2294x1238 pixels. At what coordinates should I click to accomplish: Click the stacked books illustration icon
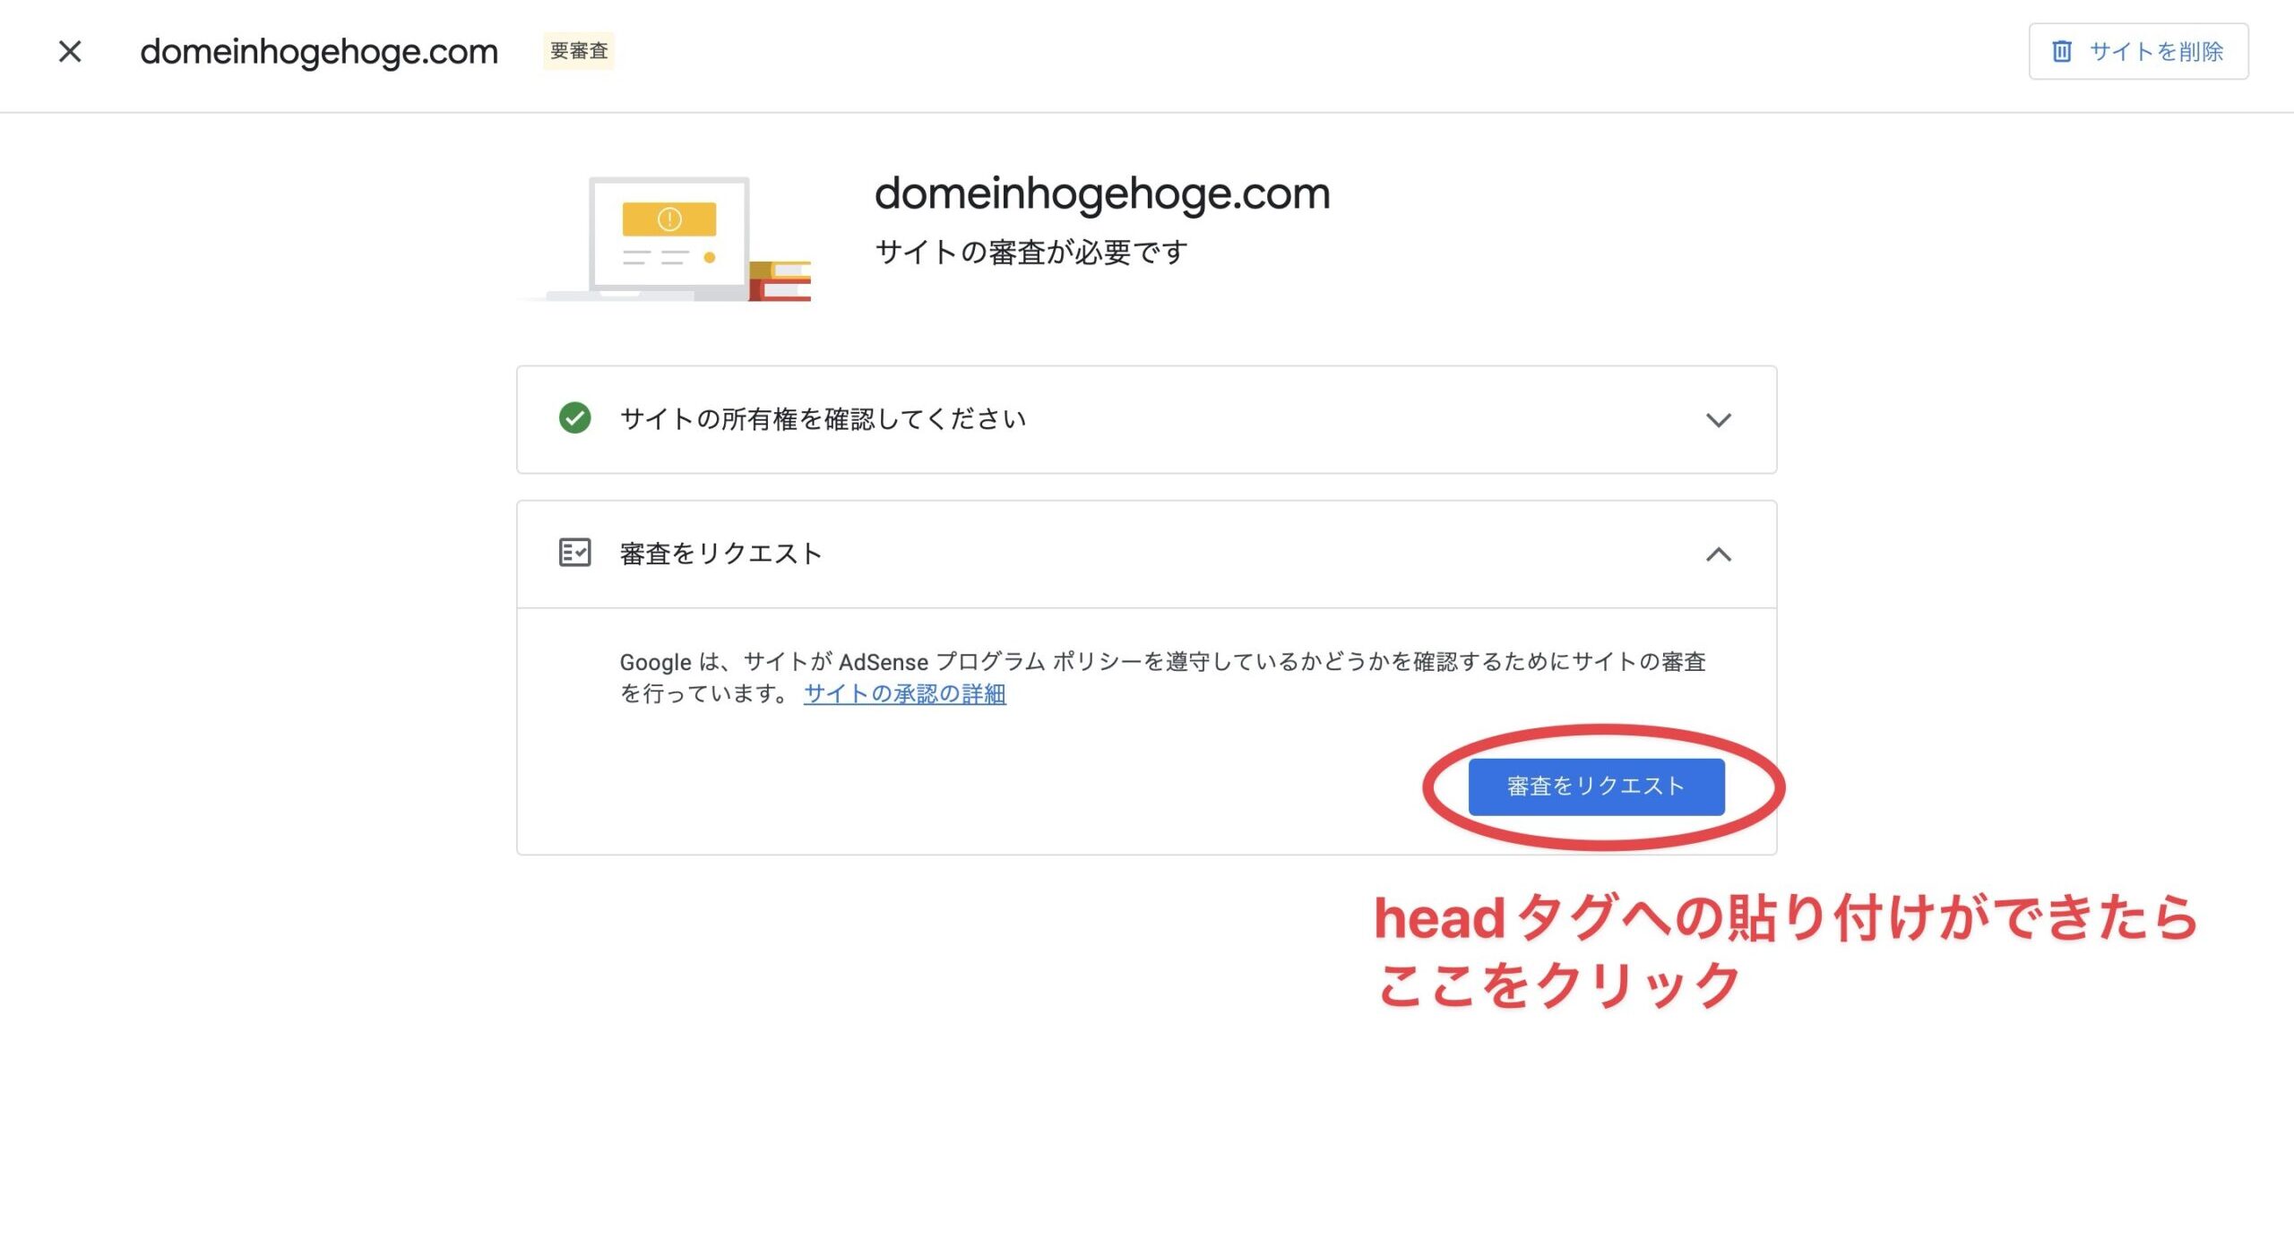click(780, 280)
